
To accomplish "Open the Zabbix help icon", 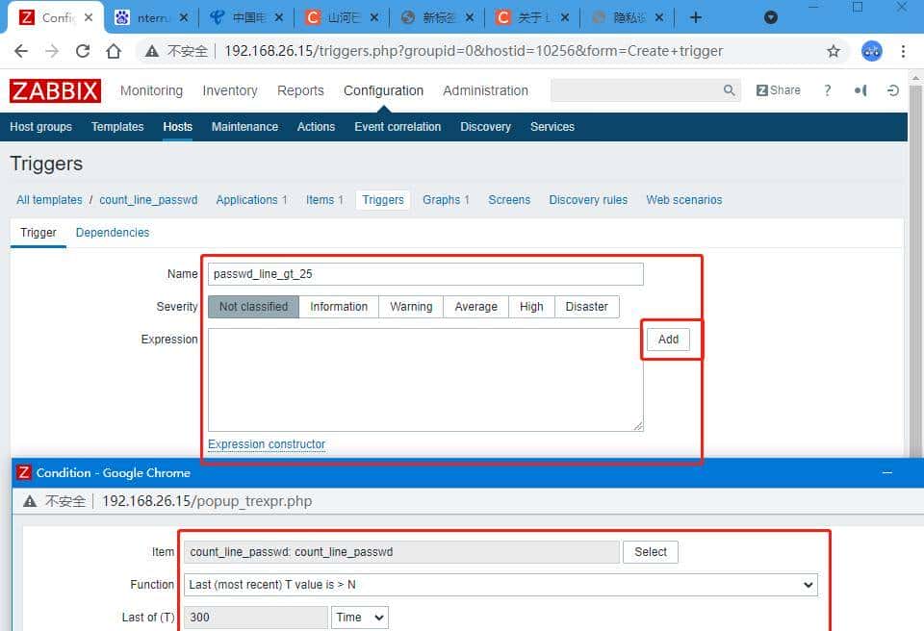I will coord(827,89).
